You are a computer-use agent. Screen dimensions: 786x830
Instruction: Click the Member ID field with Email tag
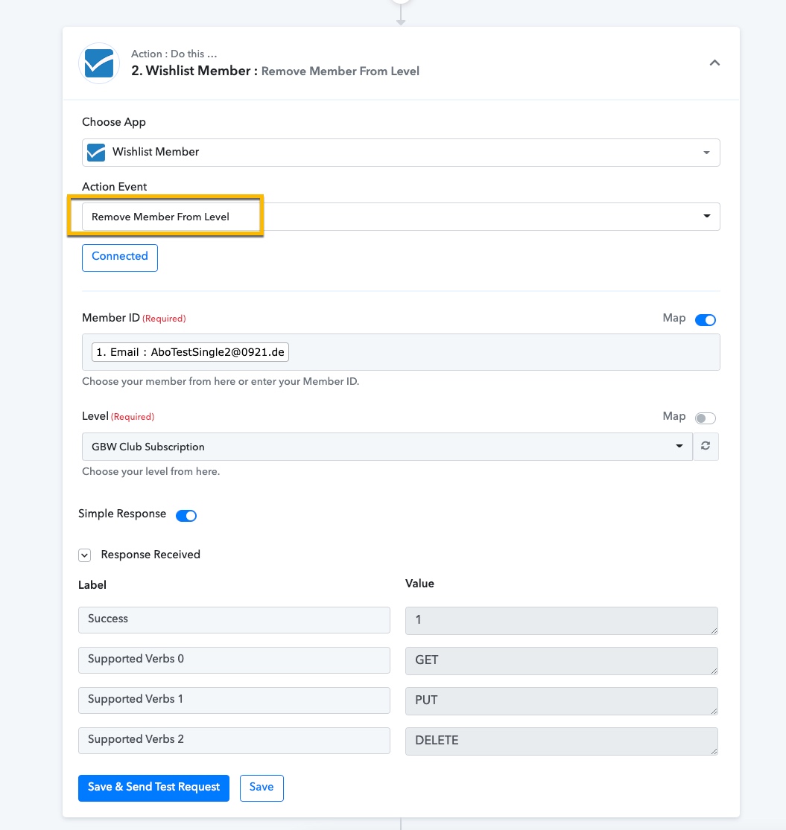tap(400, 352)
